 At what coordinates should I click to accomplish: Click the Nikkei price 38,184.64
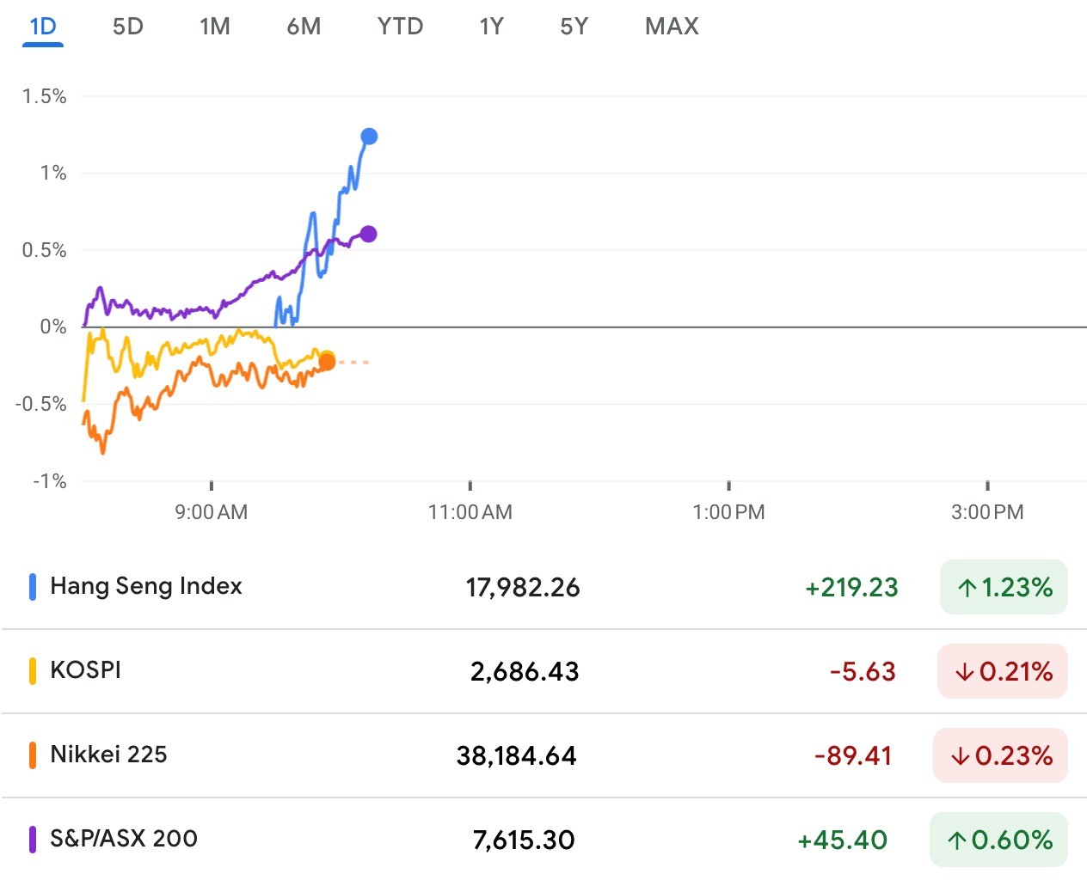click(x=517, y=756)
